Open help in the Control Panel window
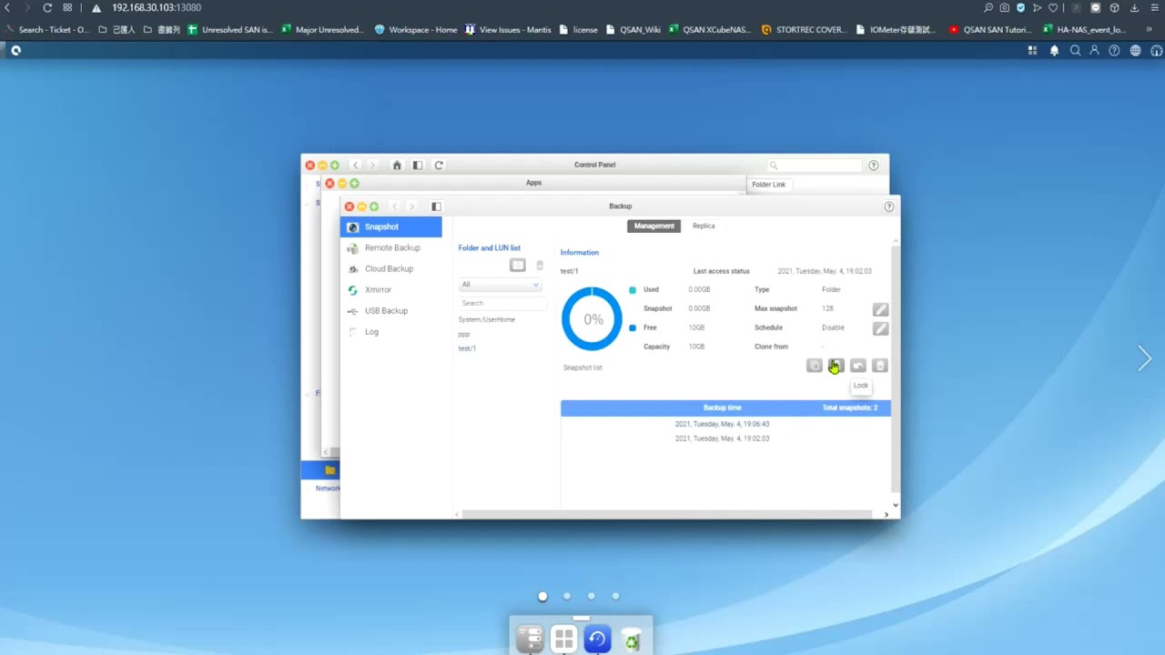The image size is (1165, 655). [x=874, y=166]
